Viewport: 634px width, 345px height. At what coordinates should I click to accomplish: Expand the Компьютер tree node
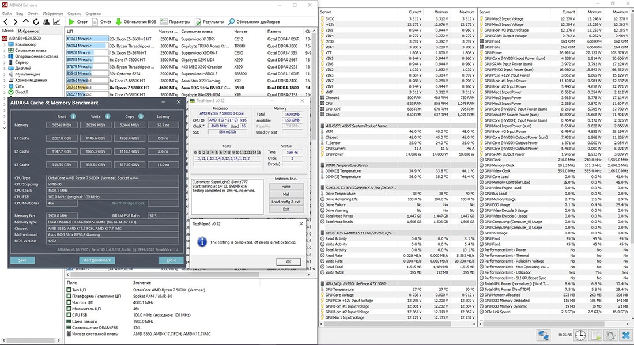[x=5, y=44]
